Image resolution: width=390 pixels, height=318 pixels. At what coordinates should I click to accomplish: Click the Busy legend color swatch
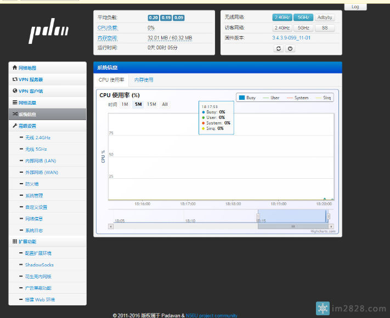241,98
